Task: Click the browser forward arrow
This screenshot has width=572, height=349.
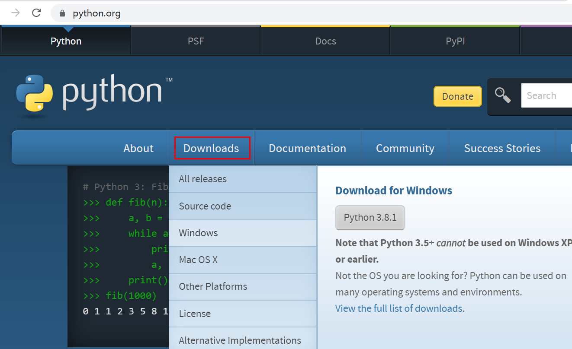Action: point(16,13)
